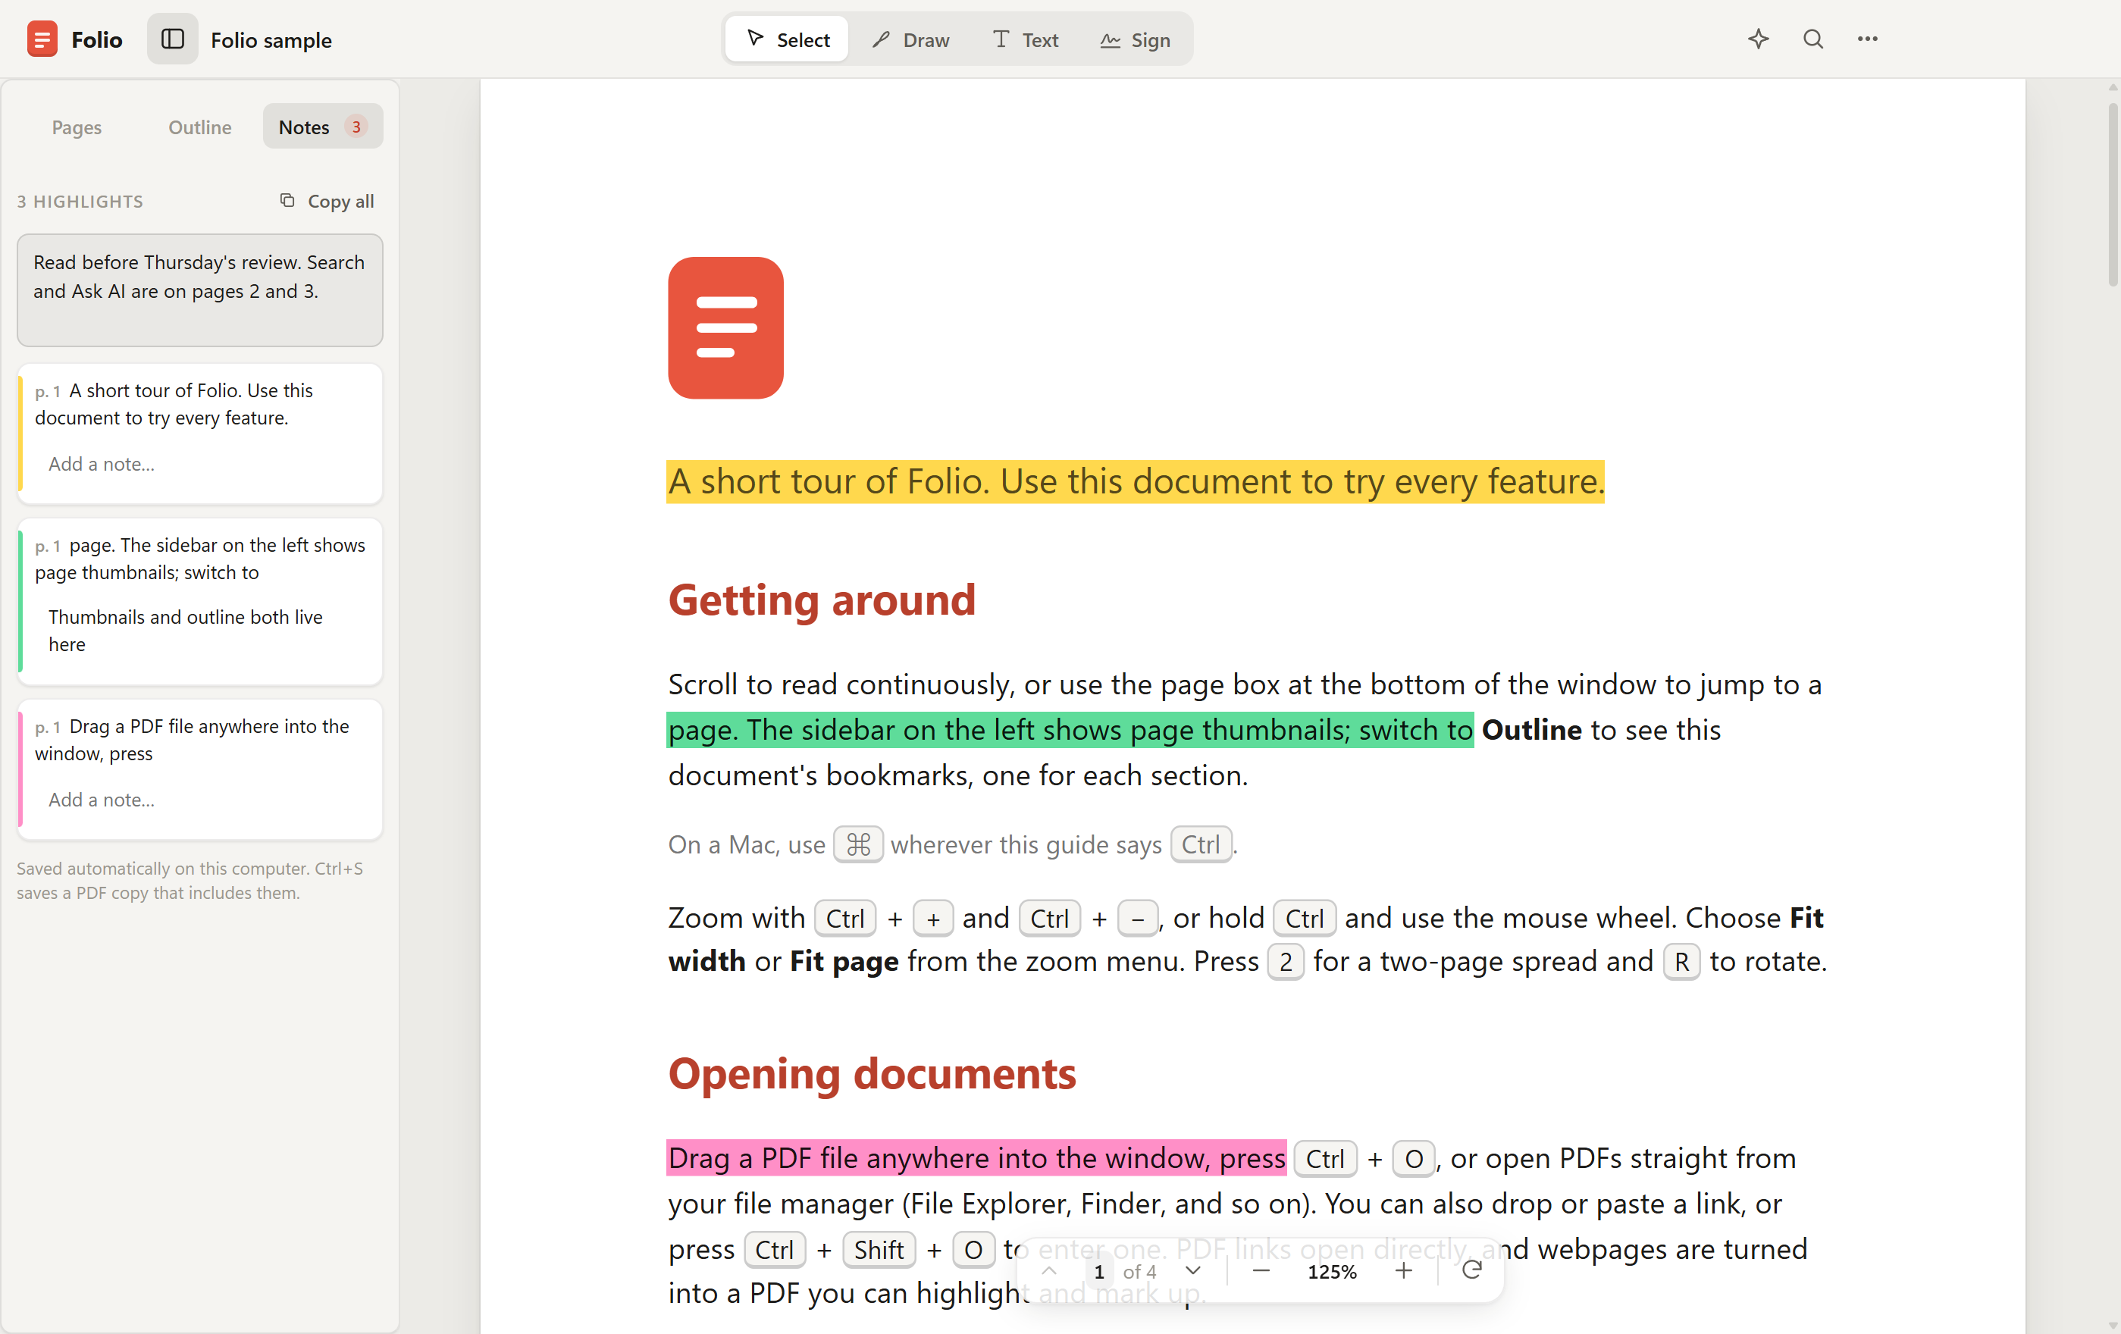Viewport: 2121px width, 1334px height.
Task: Click the green highlighted sidebar sentence
Action: point(1070,730)
